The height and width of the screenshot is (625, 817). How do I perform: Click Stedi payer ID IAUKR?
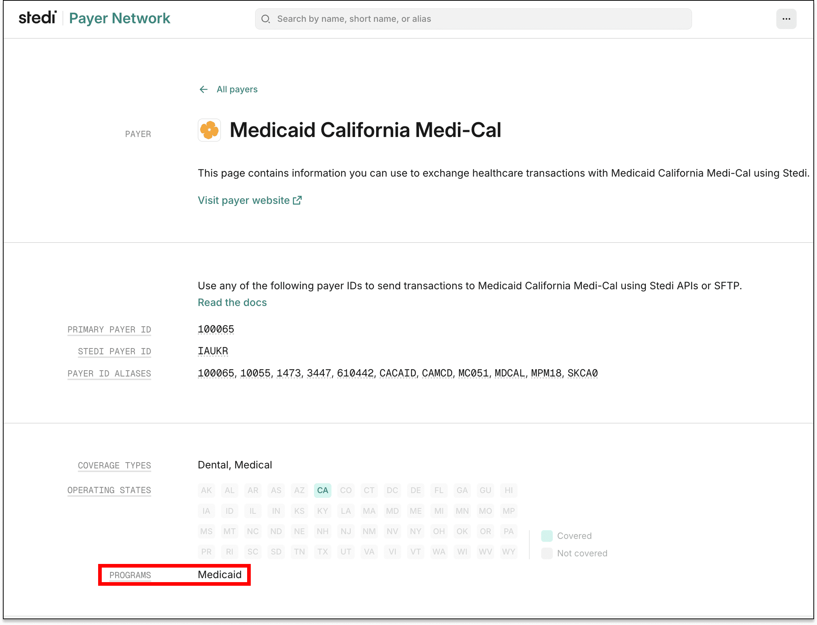pos(213,351)
